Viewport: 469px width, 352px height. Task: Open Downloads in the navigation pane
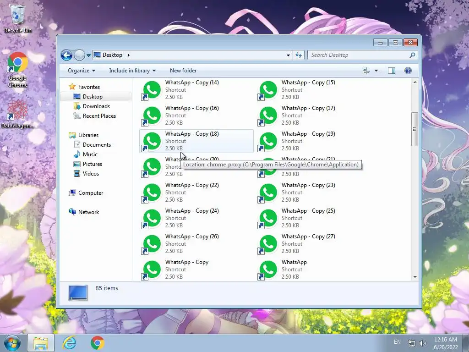pyautogui.click(x=96, y=106)
